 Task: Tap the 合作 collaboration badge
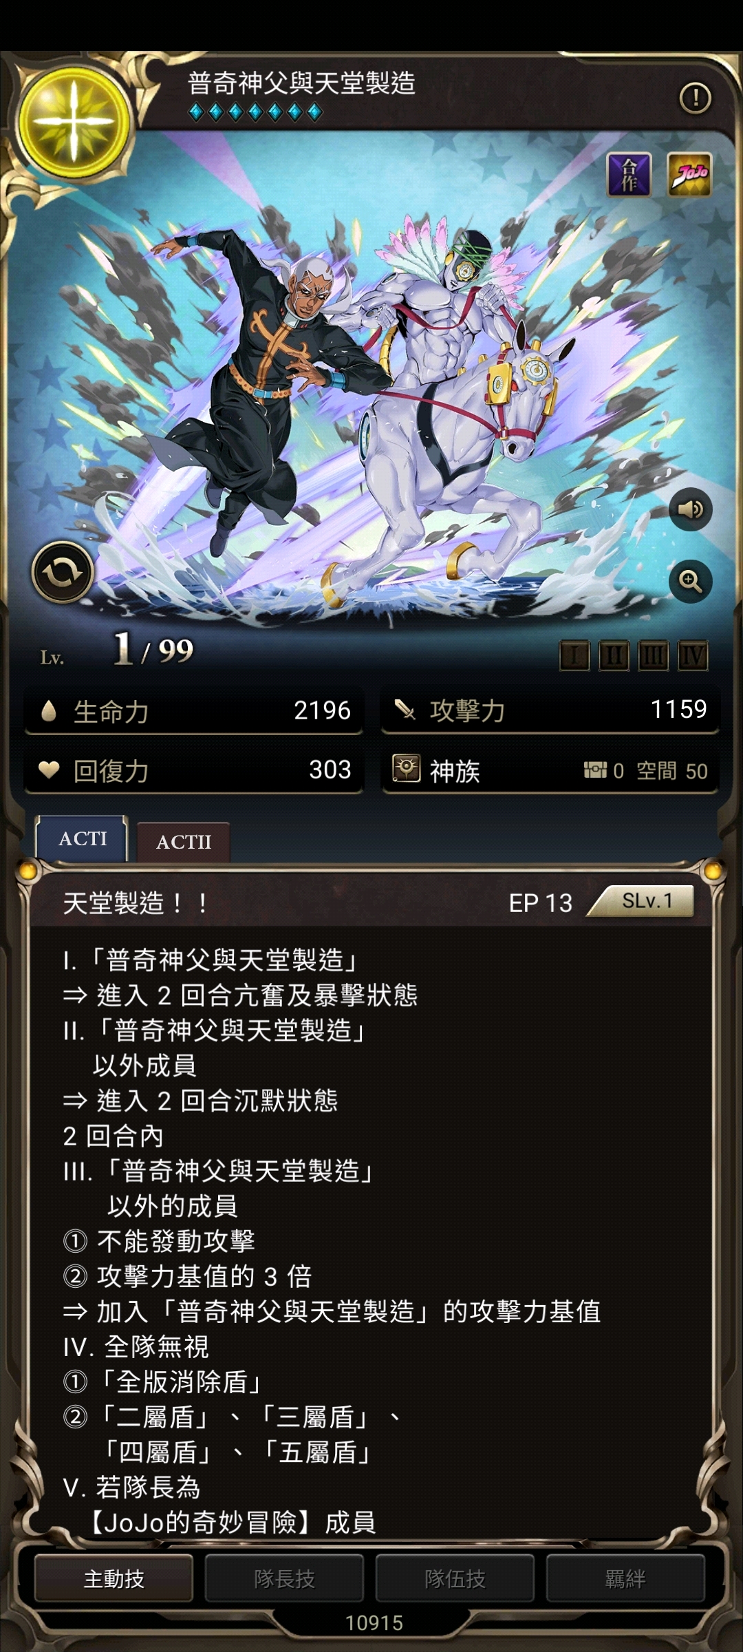[x=629, y=174]
